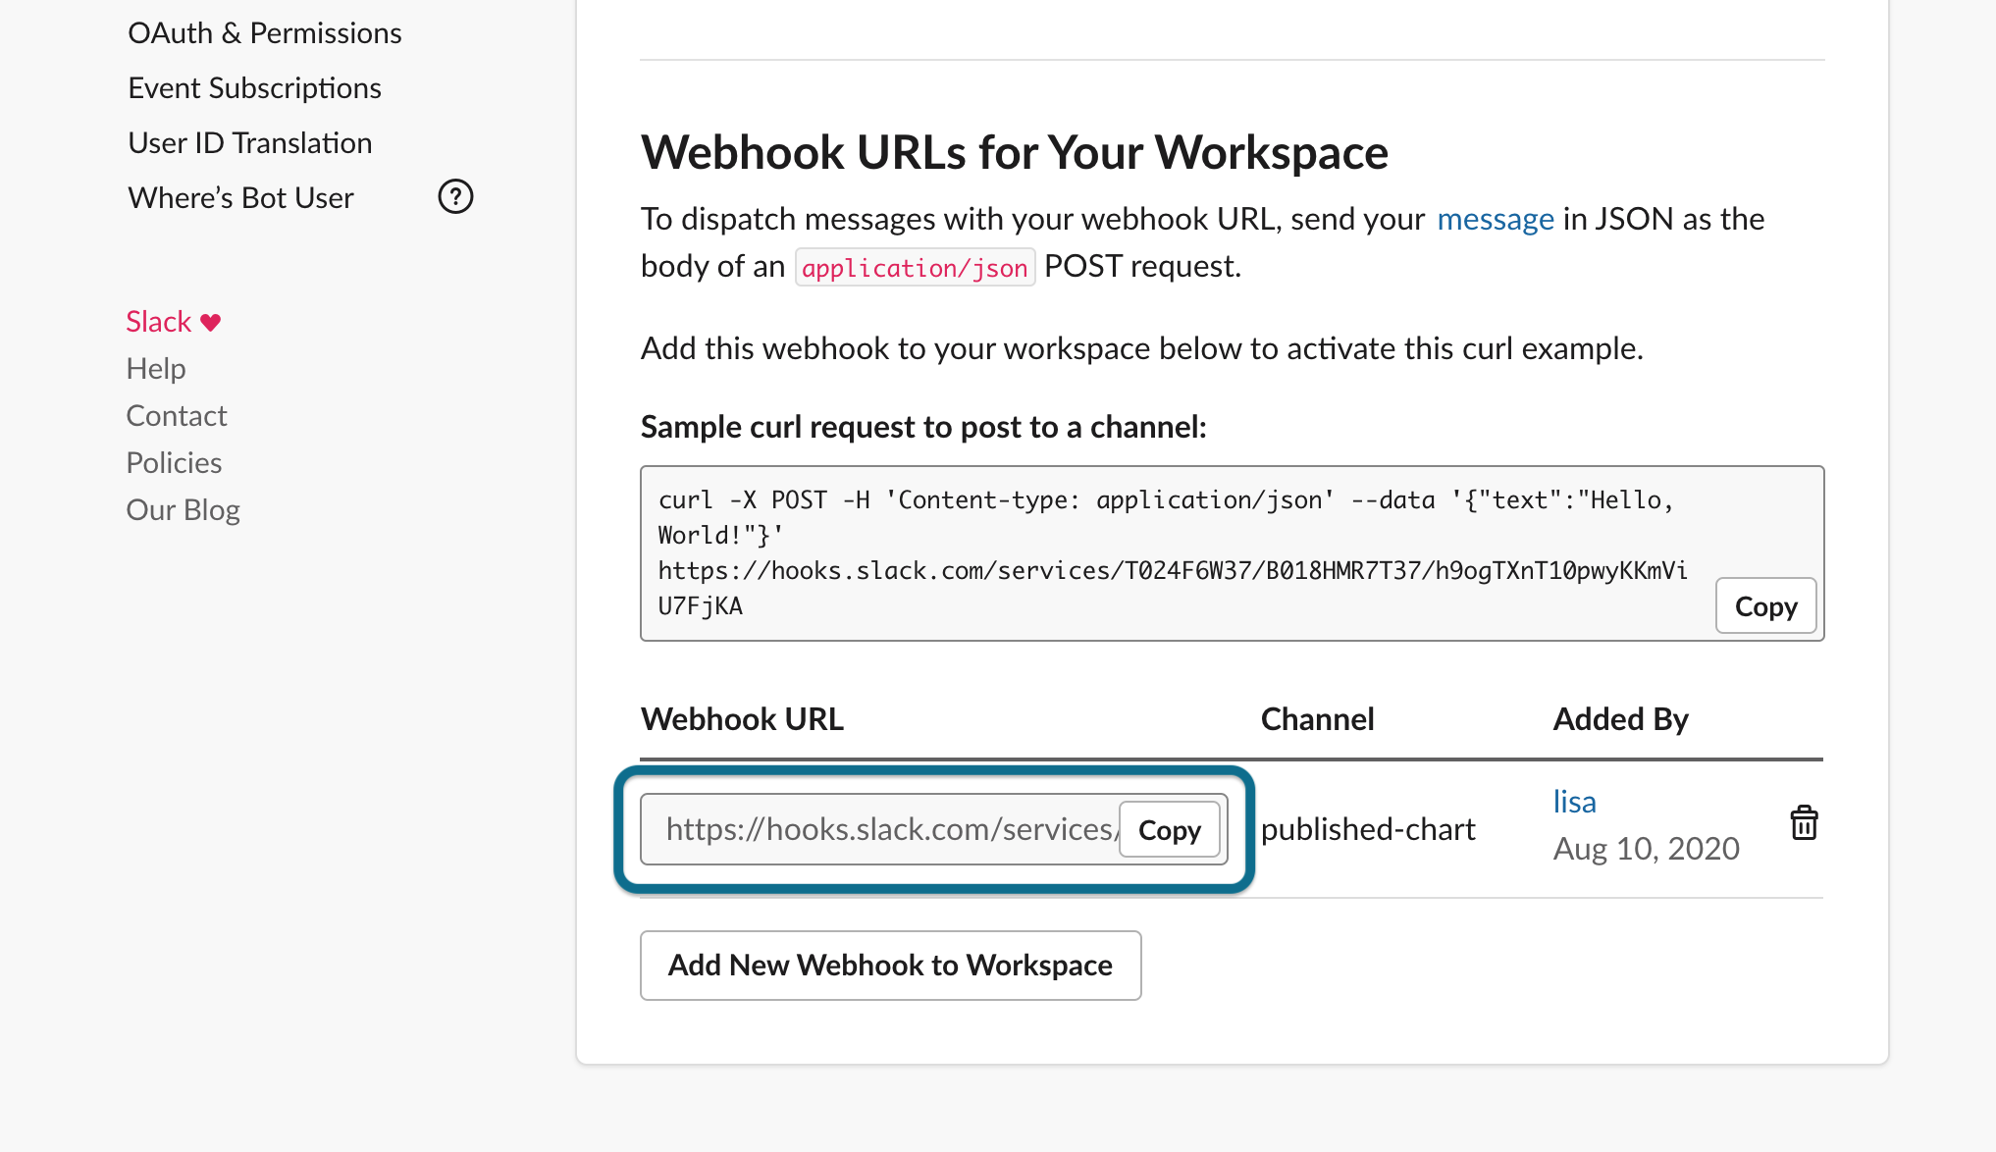The width and height of the screenshot is (1996, 1152).
Task: Delete the published-chart webhook with trash icon
Action: pos(1804,823)
